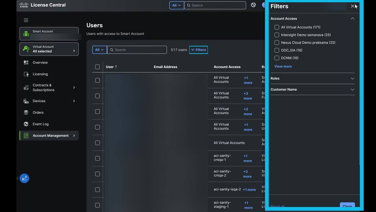Click the Smart Account building icon
This screenshot has height=212, width=376.
pos(26,34)
